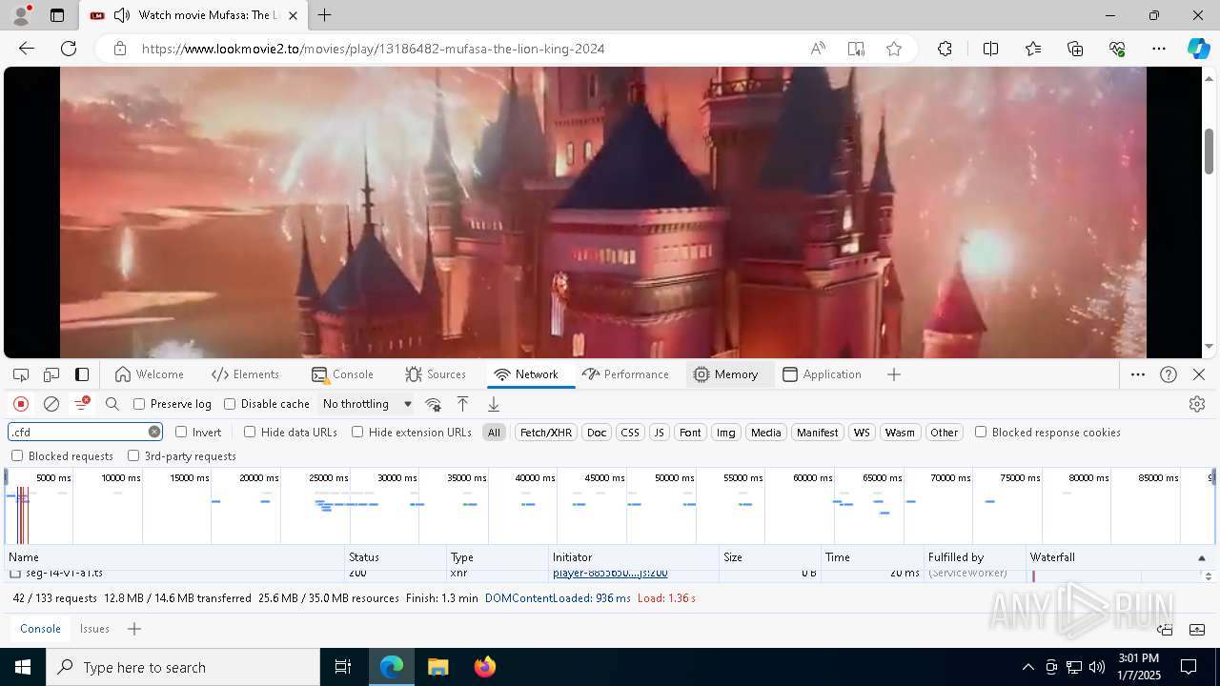Filter by Doc requests
Screen dimensions: 1220x686
pyautogui.click(x=597, y=433)
